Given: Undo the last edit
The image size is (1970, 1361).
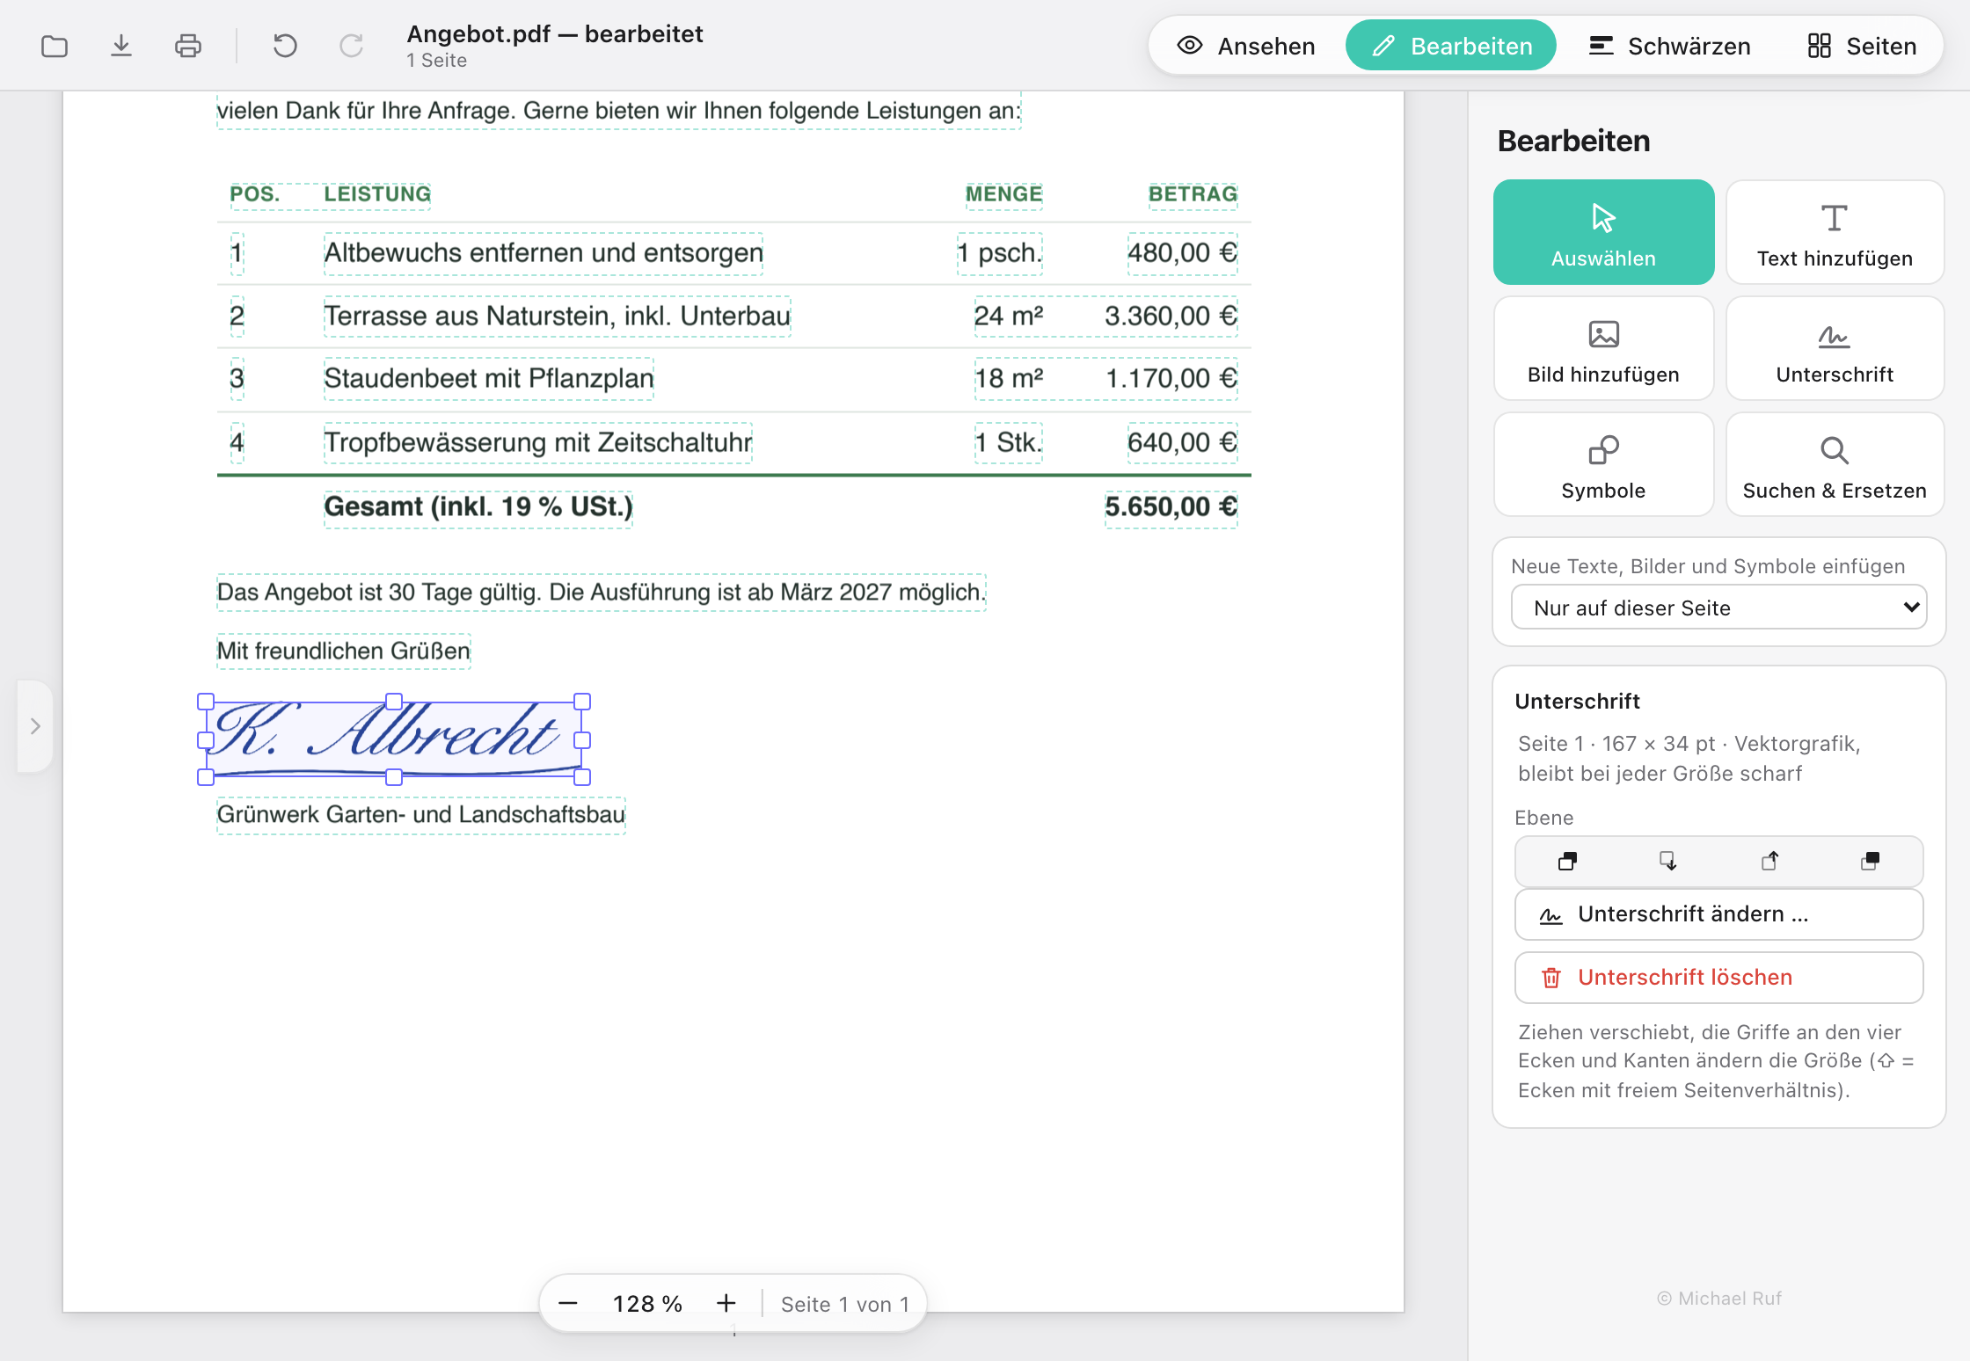Looking at the screenshot, I should 285,46.
